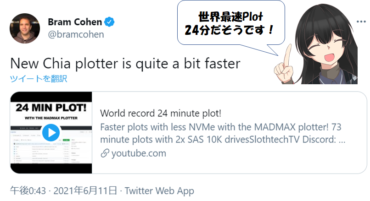Click the pointing finger of the character
The height and width of the screenshot is (201, 370).
[x=287, y=56]
